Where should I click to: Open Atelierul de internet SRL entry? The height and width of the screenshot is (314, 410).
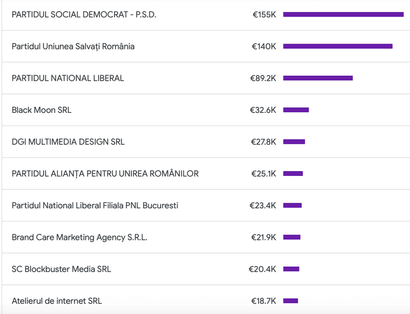point(57,301)
